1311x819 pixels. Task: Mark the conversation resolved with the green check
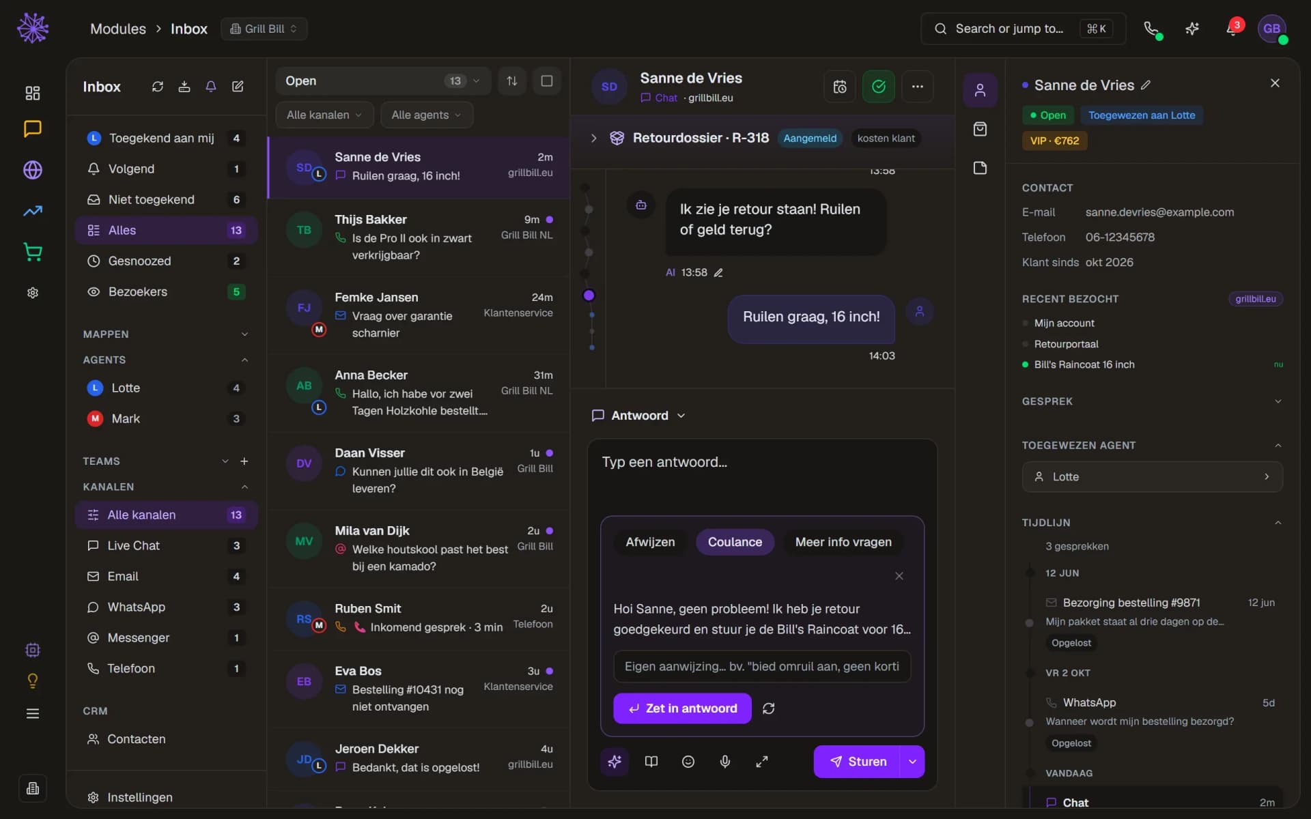click(x=879, y=87)
